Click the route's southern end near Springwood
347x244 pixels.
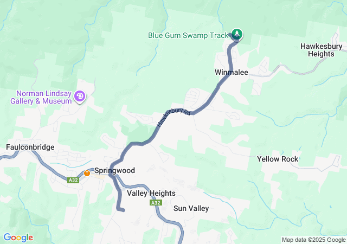(x=120, y=209)
